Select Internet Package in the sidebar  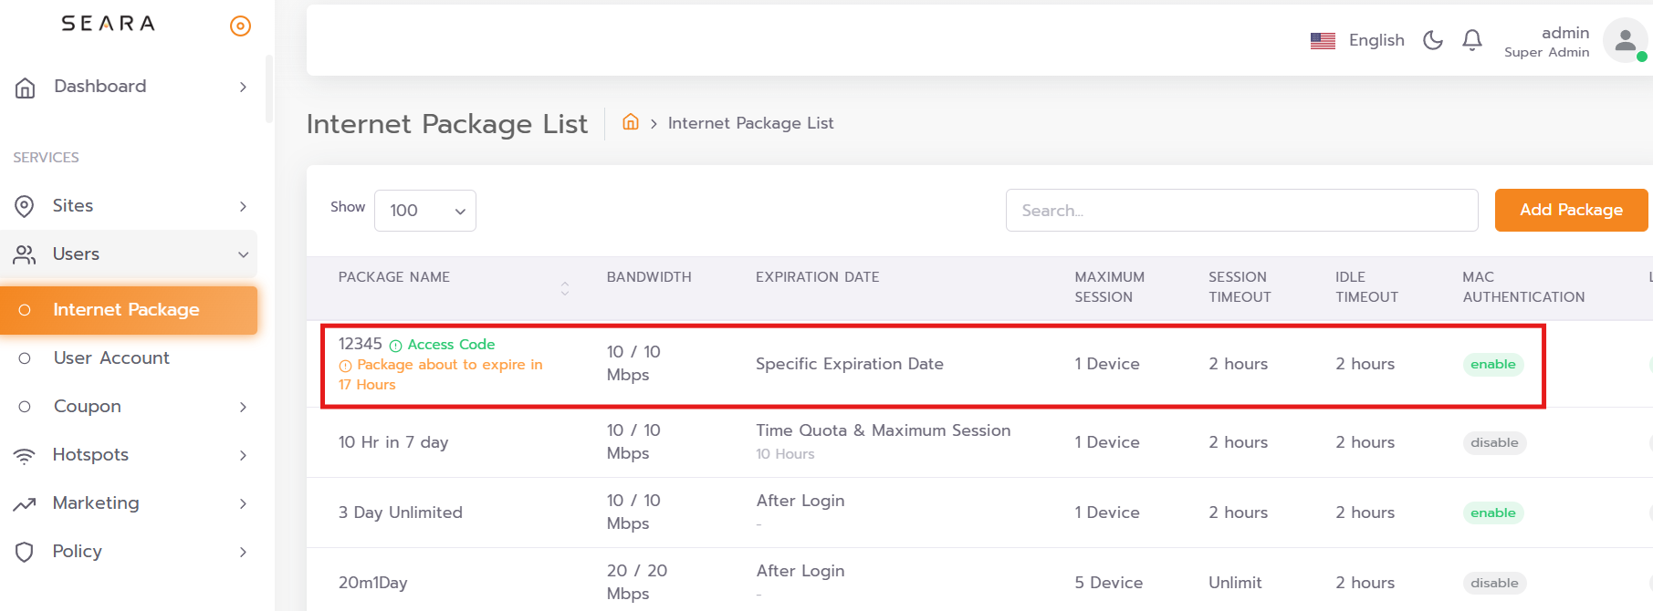[126, 310]
